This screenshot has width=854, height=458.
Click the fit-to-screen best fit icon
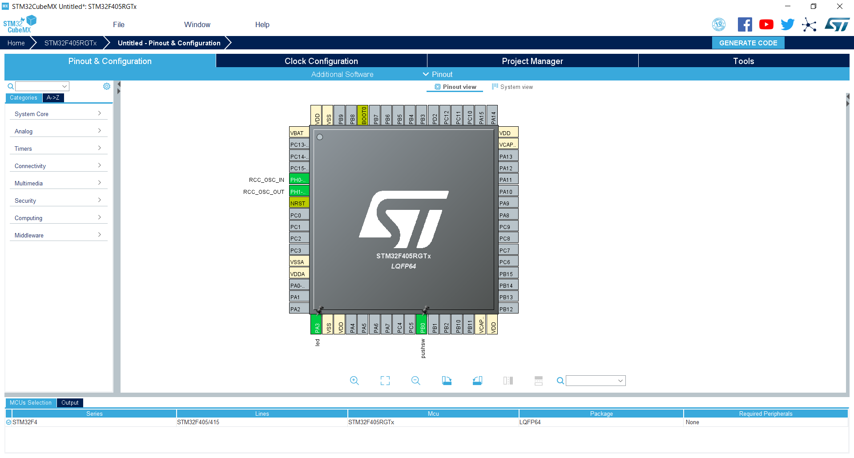tap(385, 381)
